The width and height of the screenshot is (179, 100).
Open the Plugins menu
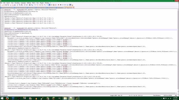click(x=42, y=3)
